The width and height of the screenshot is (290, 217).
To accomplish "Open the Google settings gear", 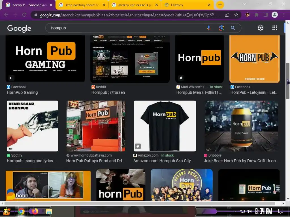I will pyautogui.click(x=261, y=28).
